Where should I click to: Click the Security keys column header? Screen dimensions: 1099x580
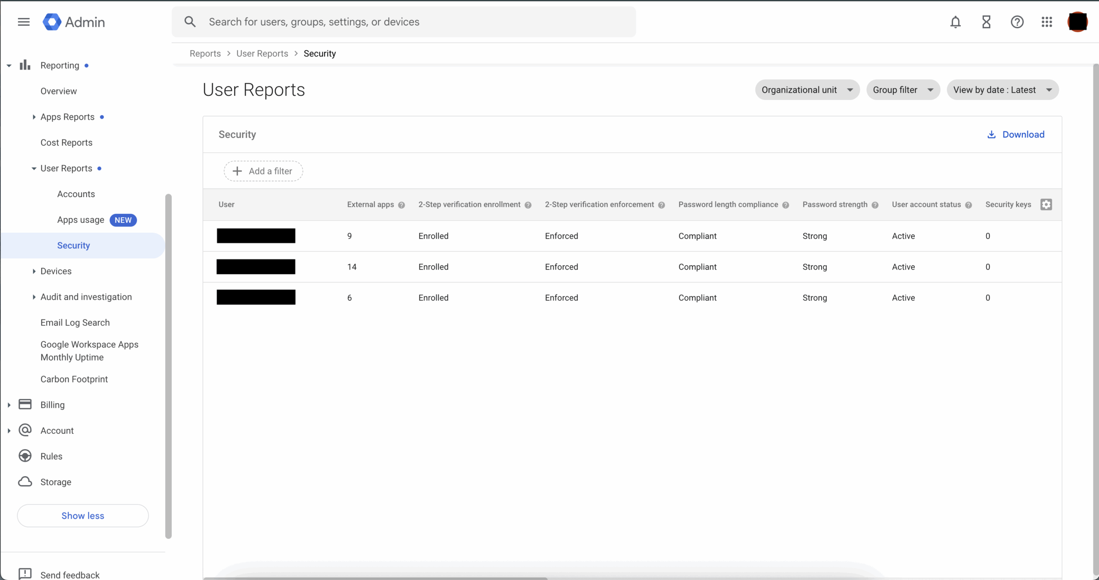[x=1008, y=204]
